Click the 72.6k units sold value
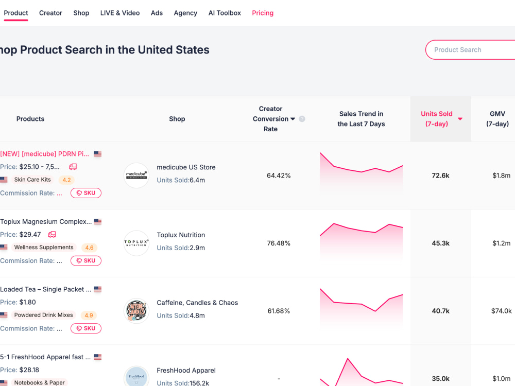This screenshot has width=515, height=386. tap(440, 176)
